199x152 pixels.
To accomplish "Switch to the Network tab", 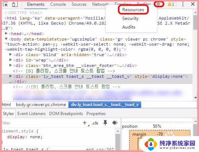I will point(100,4).
